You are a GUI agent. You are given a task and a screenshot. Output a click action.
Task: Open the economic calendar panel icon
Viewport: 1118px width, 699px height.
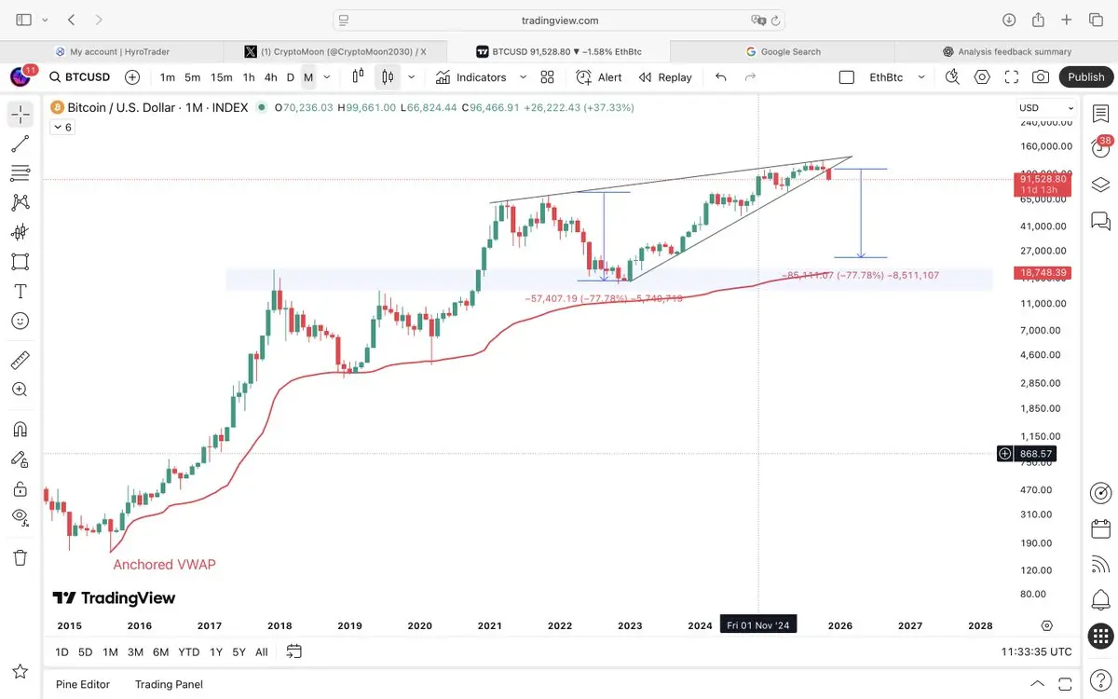pyautogui.click(x=1100, y=529)
